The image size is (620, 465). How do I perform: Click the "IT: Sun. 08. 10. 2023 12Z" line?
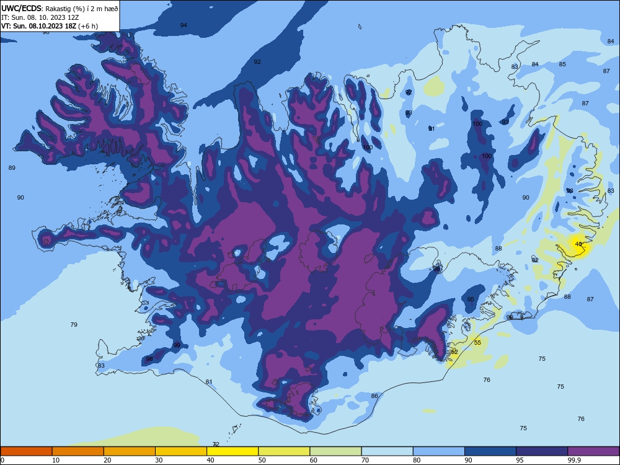tap(40, 17)
